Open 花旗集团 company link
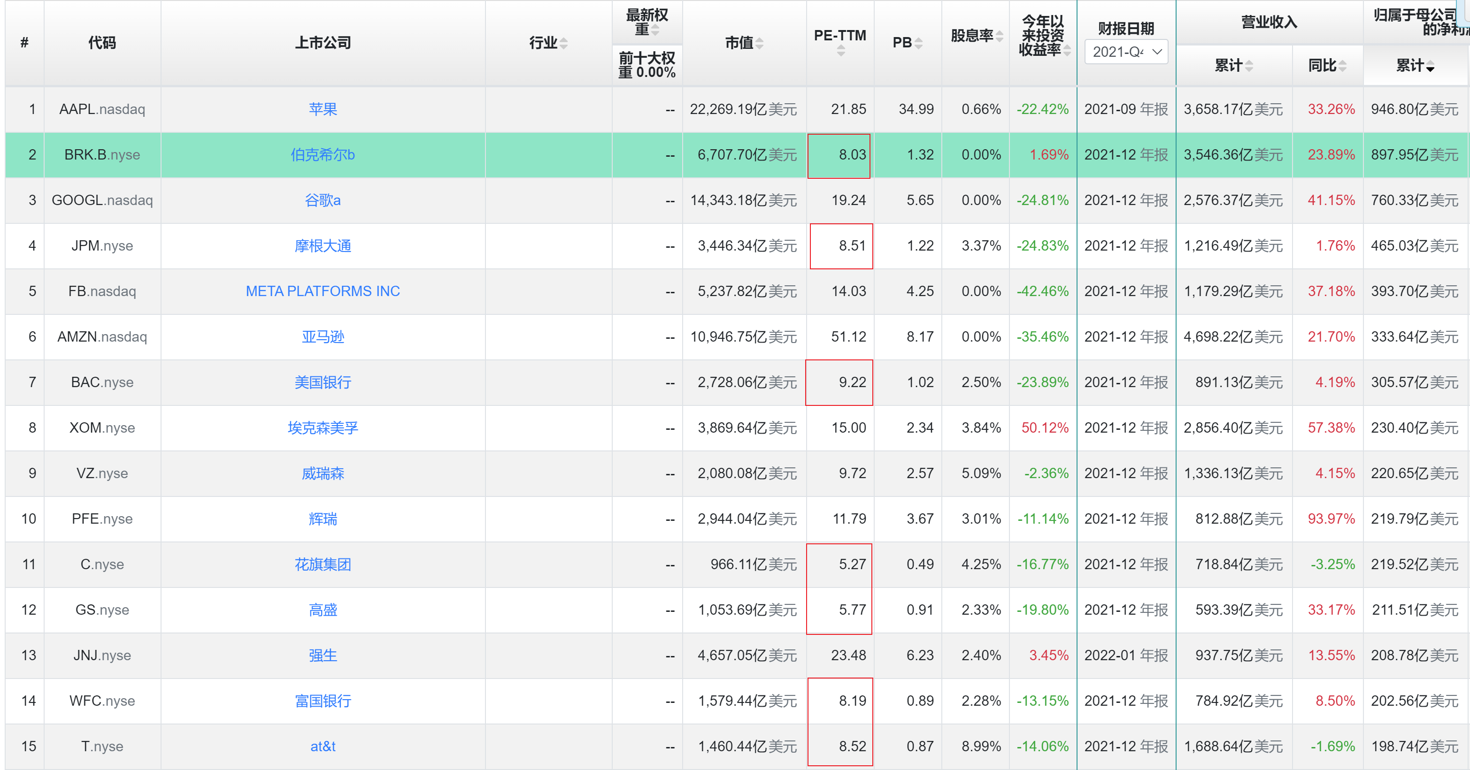This screenshot has height=770, width=1470. [x=323, y=564]
